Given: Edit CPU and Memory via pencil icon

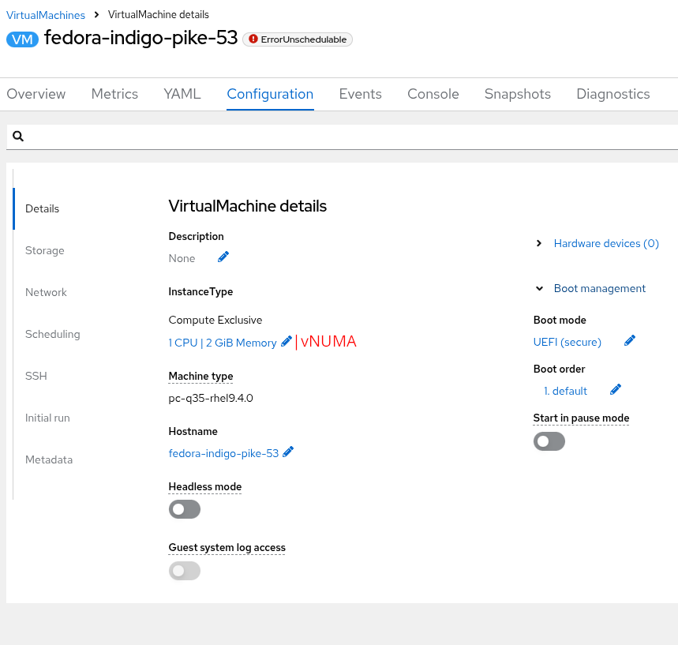Looking at the screenshot, I should coord(287,342).
